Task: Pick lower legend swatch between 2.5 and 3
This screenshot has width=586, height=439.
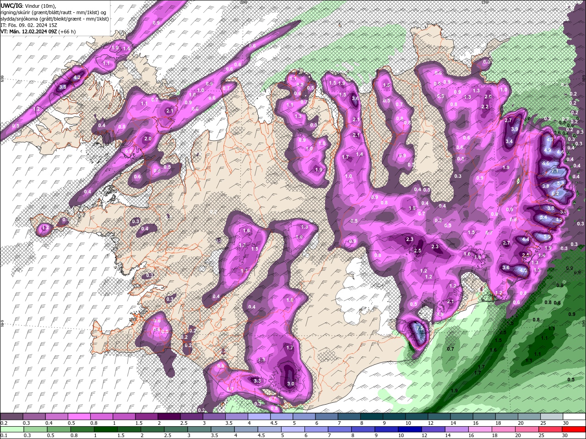Action: [x=176, y=429]
